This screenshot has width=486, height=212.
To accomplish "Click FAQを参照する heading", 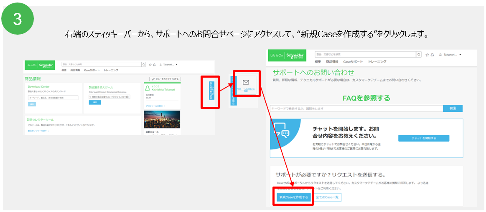I will click(x=366, y=98).
